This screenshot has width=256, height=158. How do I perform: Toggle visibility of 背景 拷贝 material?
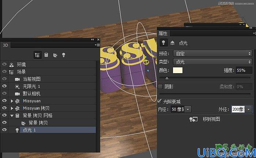click(4, 122)
